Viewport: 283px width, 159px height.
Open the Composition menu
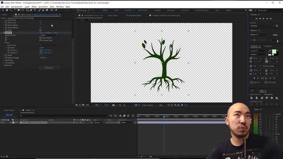pos(17,7)
